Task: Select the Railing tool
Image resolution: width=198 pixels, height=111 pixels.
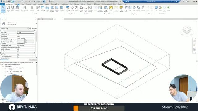Action: 68,8
